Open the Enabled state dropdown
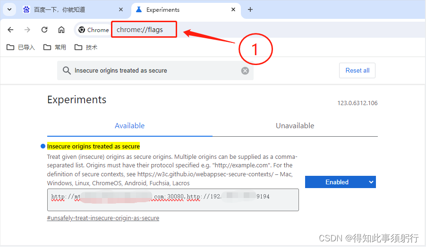 340,182
